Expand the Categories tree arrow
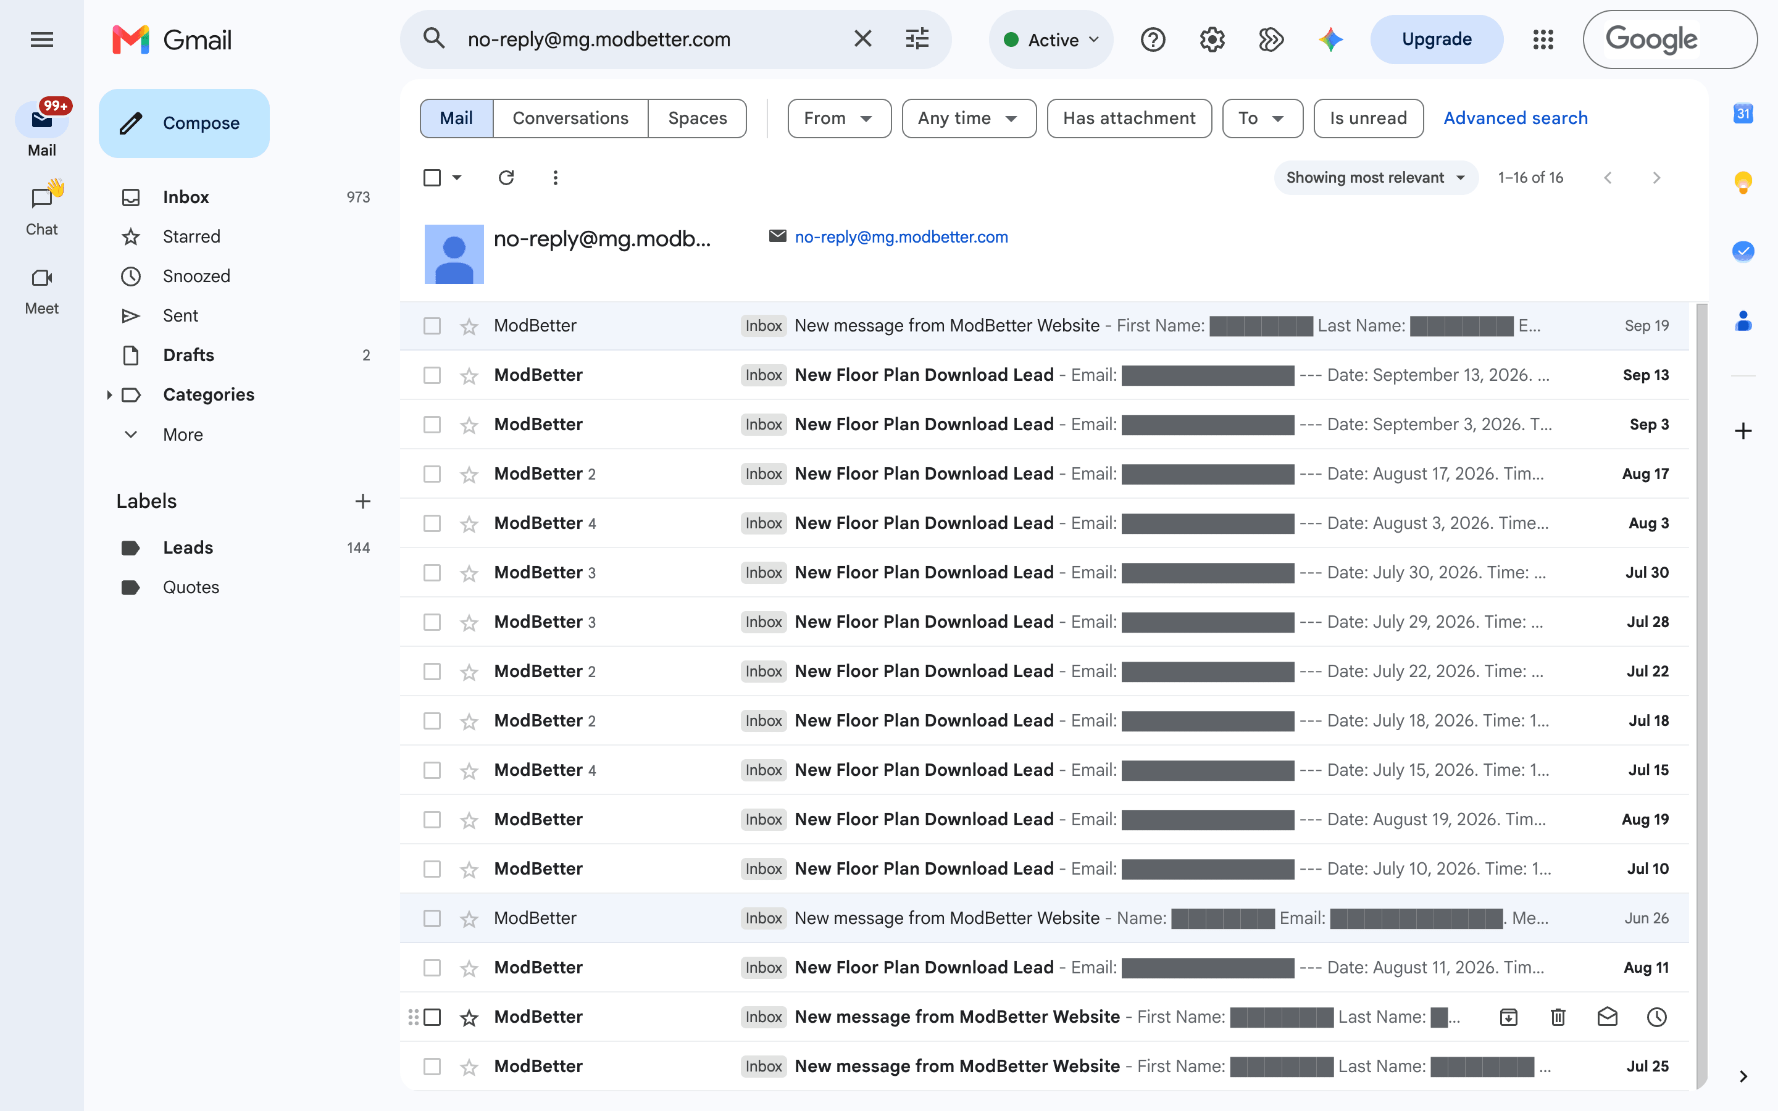Screen dimensions: 1778x1111 (109, 394)
